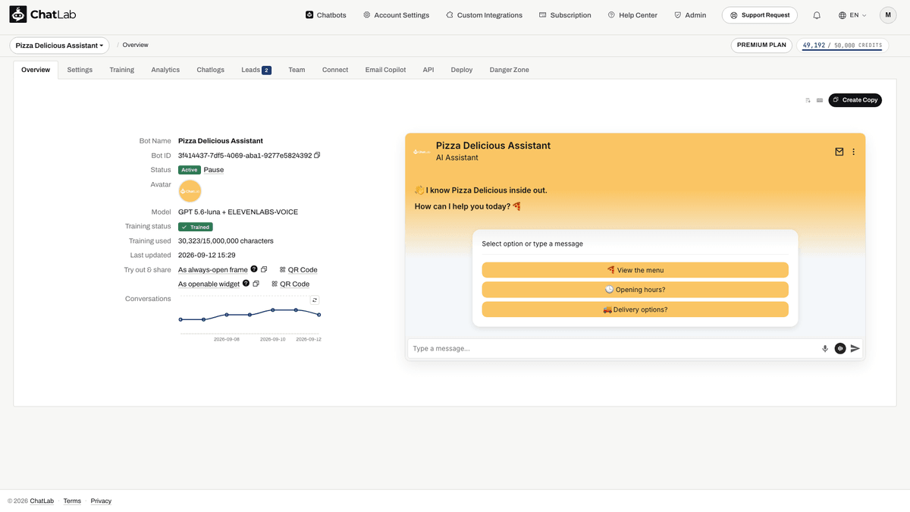Click the bot avatar image
The width and height of the screenshot is (910, 512).
point(190,191)
